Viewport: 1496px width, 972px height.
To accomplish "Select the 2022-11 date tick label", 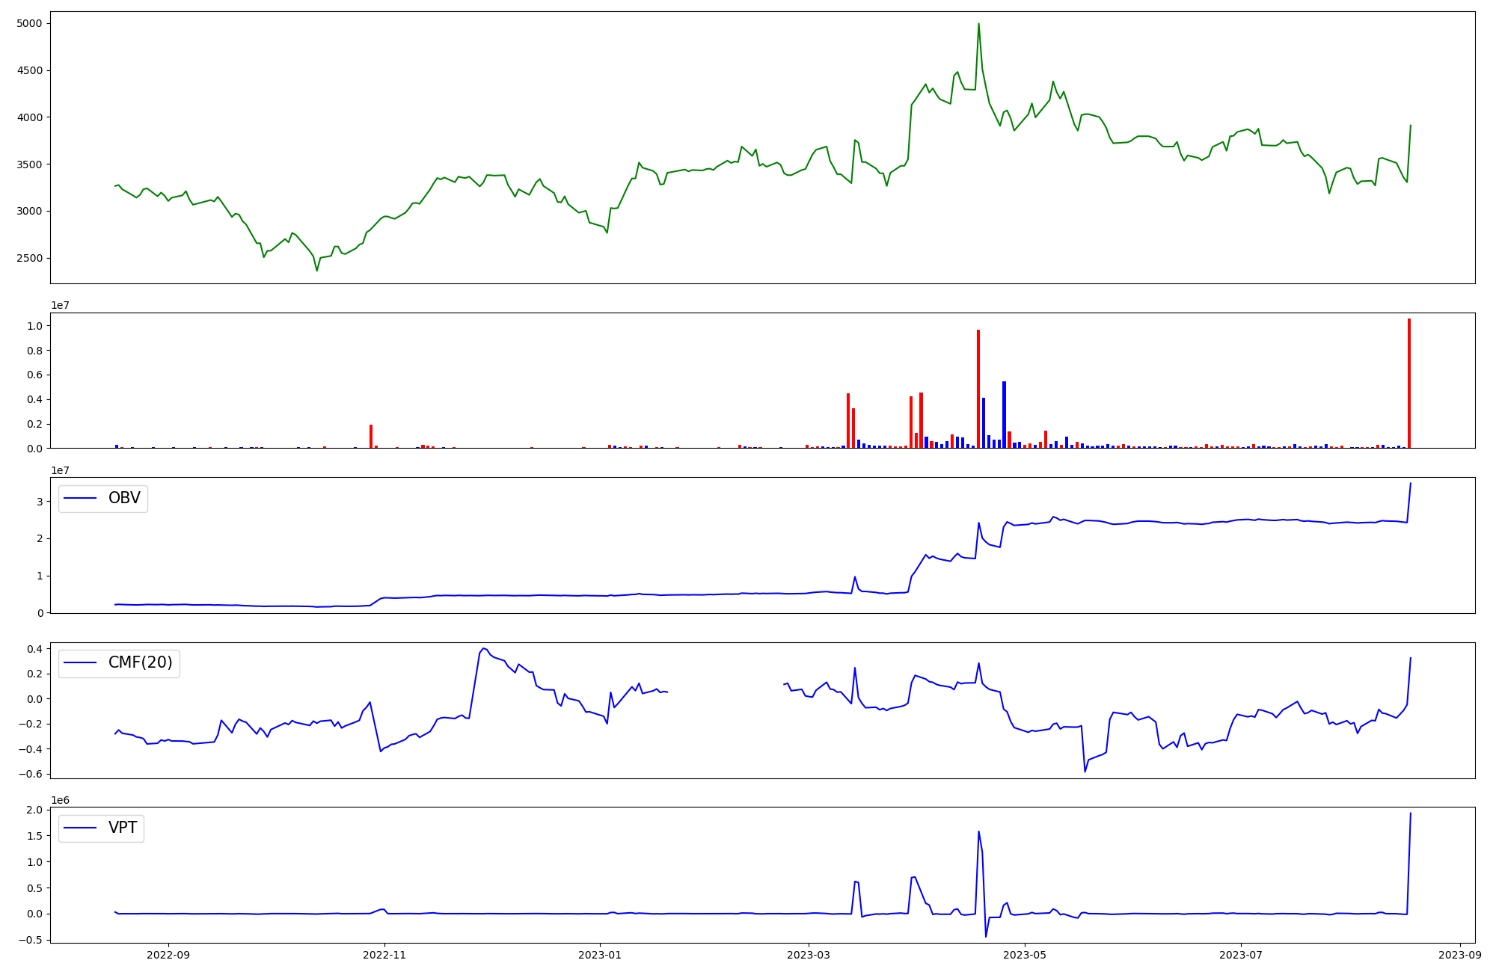I will coord(384,955).
